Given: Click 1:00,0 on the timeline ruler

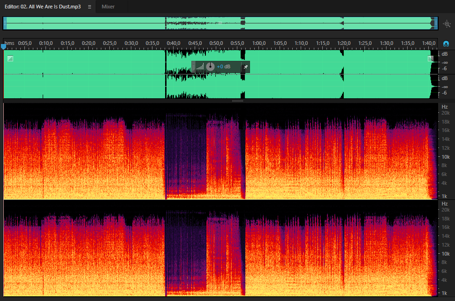Looking at the screenshot, I should click(x=259, y=43).
